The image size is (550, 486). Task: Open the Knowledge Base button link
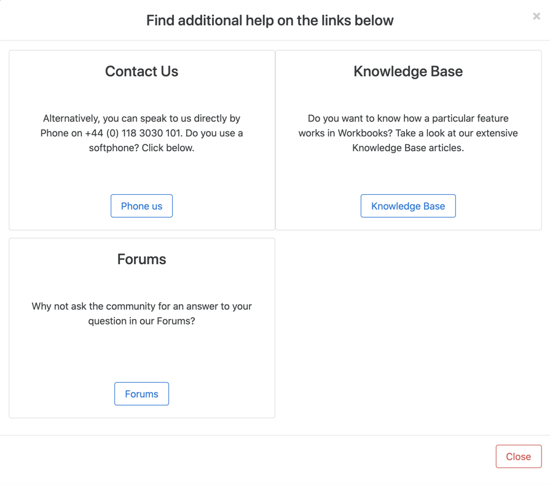pos(408,206)
